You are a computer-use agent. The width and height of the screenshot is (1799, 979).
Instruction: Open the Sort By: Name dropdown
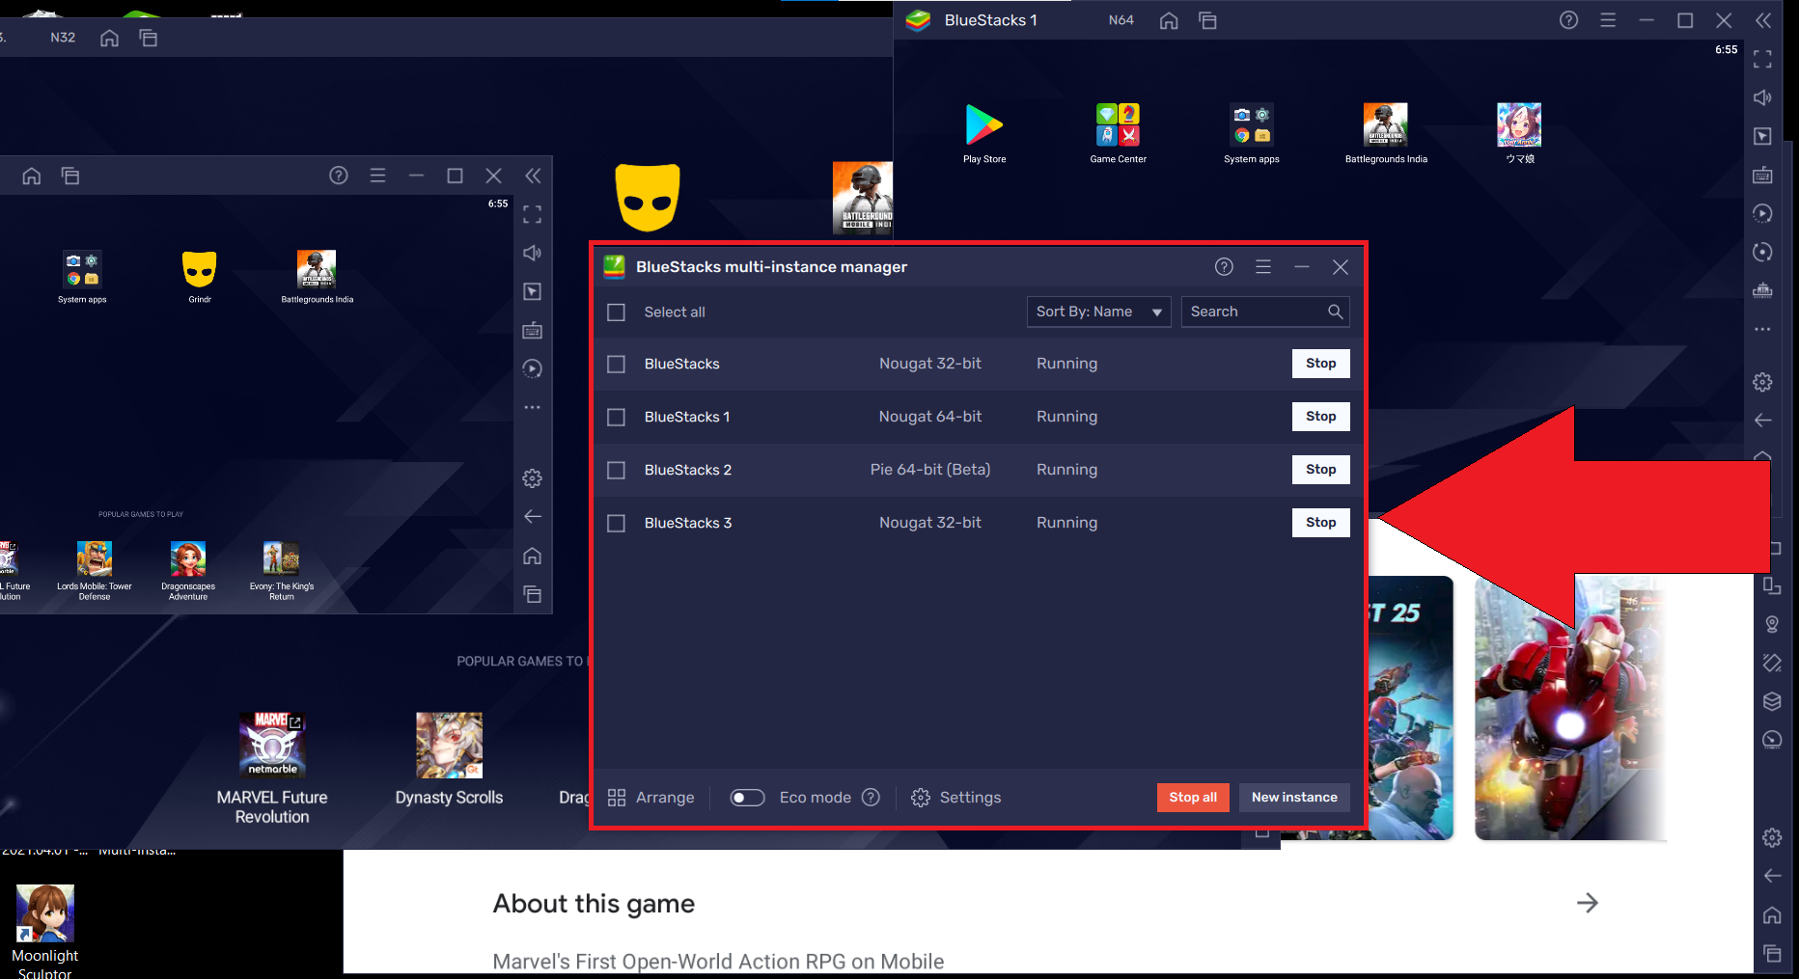(1098, 312)
